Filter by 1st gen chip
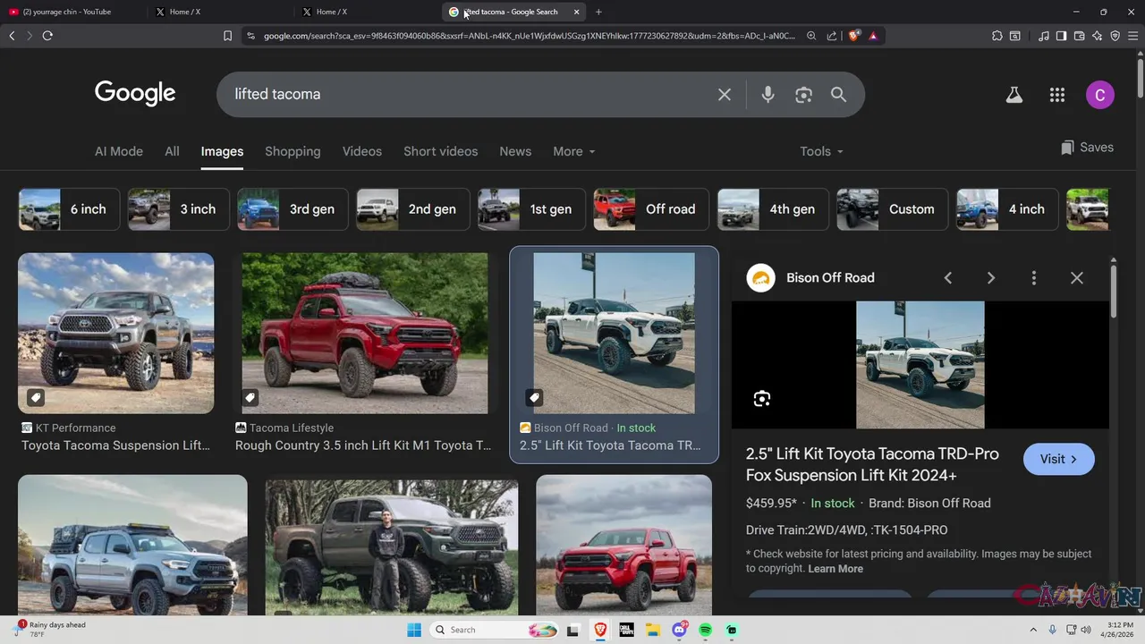This screenshot has height=644, width=1145. (531, 209)
